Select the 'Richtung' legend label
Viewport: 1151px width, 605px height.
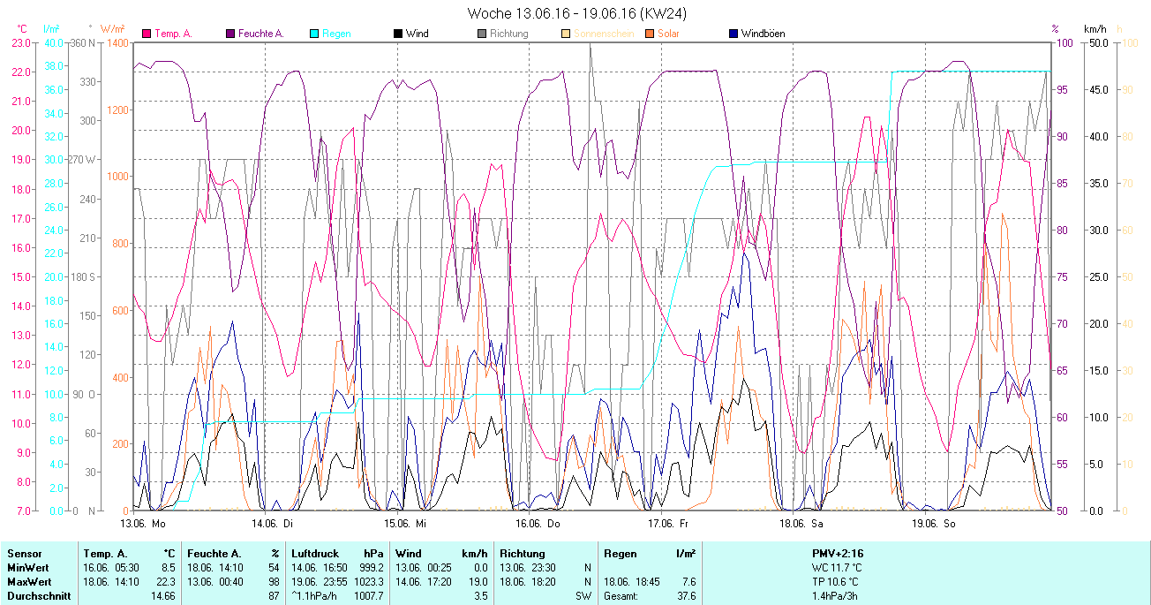[509, 34]
